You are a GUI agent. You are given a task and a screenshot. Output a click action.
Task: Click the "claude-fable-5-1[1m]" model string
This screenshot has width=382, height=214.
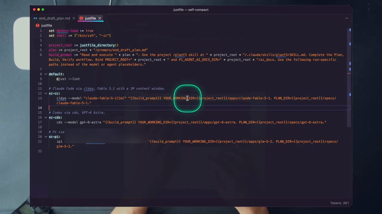point(105,98)
